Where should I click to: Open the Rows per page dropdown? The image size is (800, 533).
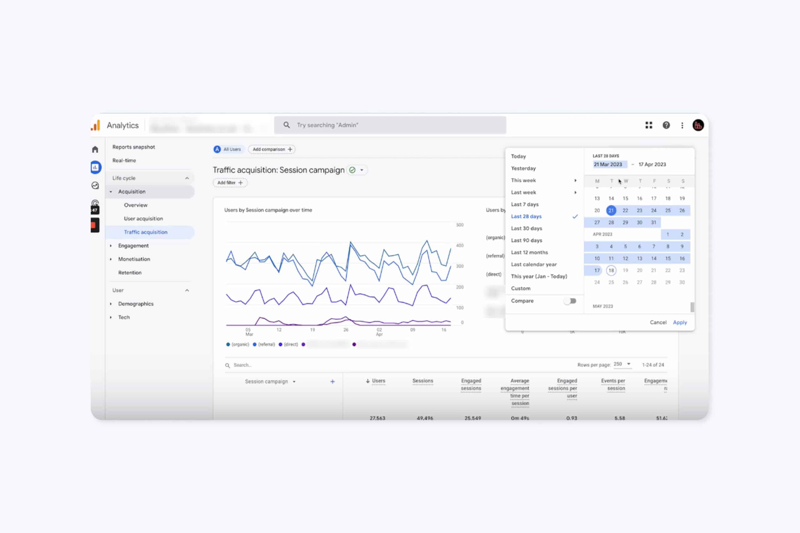tap(622, 364)
